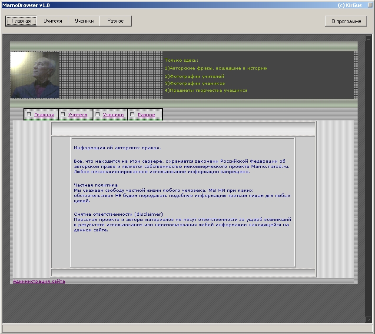This screenshot has height=334, width=375.
Task: Follow the Учителя link in page navigation
Action: 78,115
